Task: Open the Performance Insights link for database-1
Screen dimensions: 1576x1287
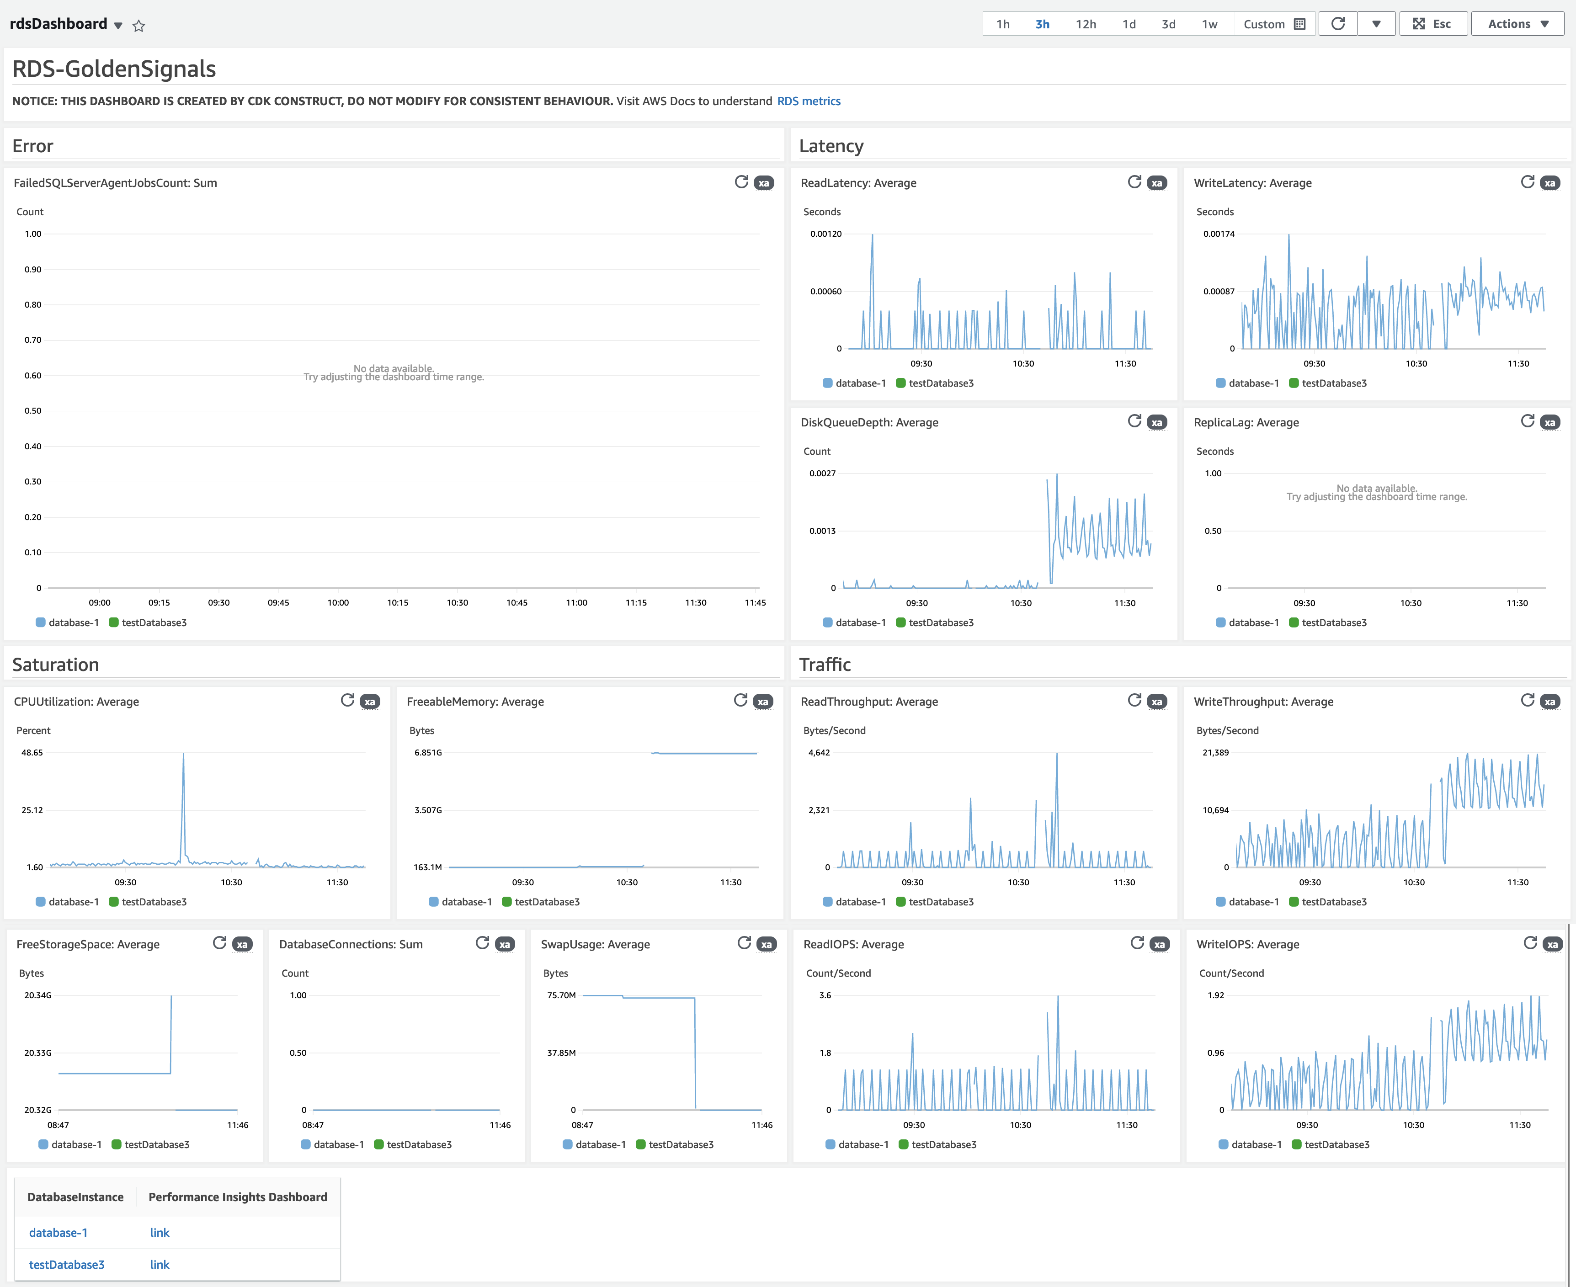Action: (160, 1232)
